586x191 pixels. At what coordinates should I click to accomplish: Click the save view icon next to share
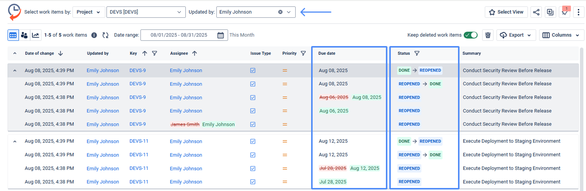tap(550, 12)
